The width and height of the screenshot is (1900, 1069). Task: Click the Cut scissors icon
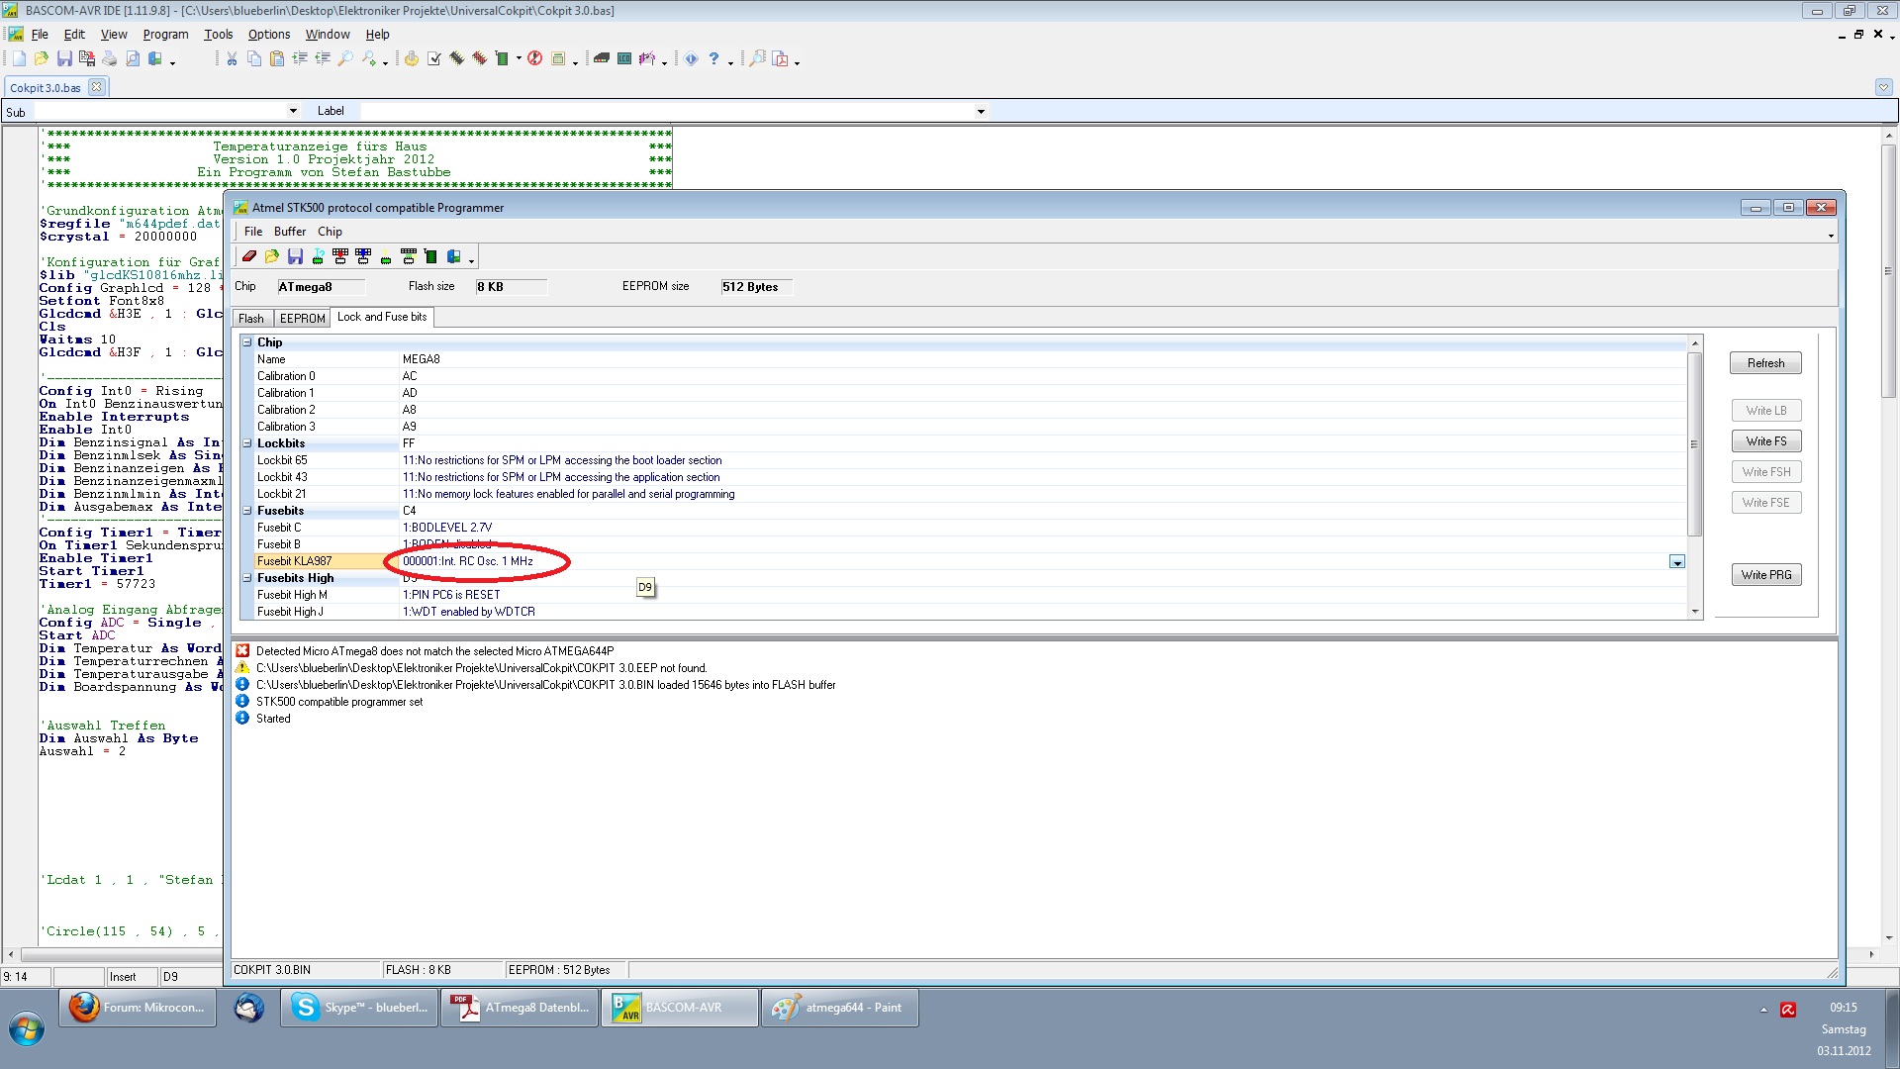[x=232, y=59]
